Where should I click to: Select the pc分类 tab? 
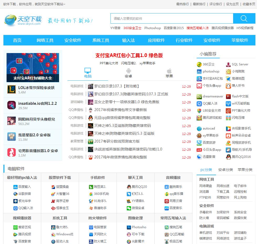pos(206,170)
